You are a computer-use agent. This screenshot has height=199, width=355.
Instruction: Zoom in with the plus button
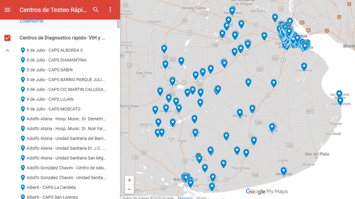coord(129,180)
